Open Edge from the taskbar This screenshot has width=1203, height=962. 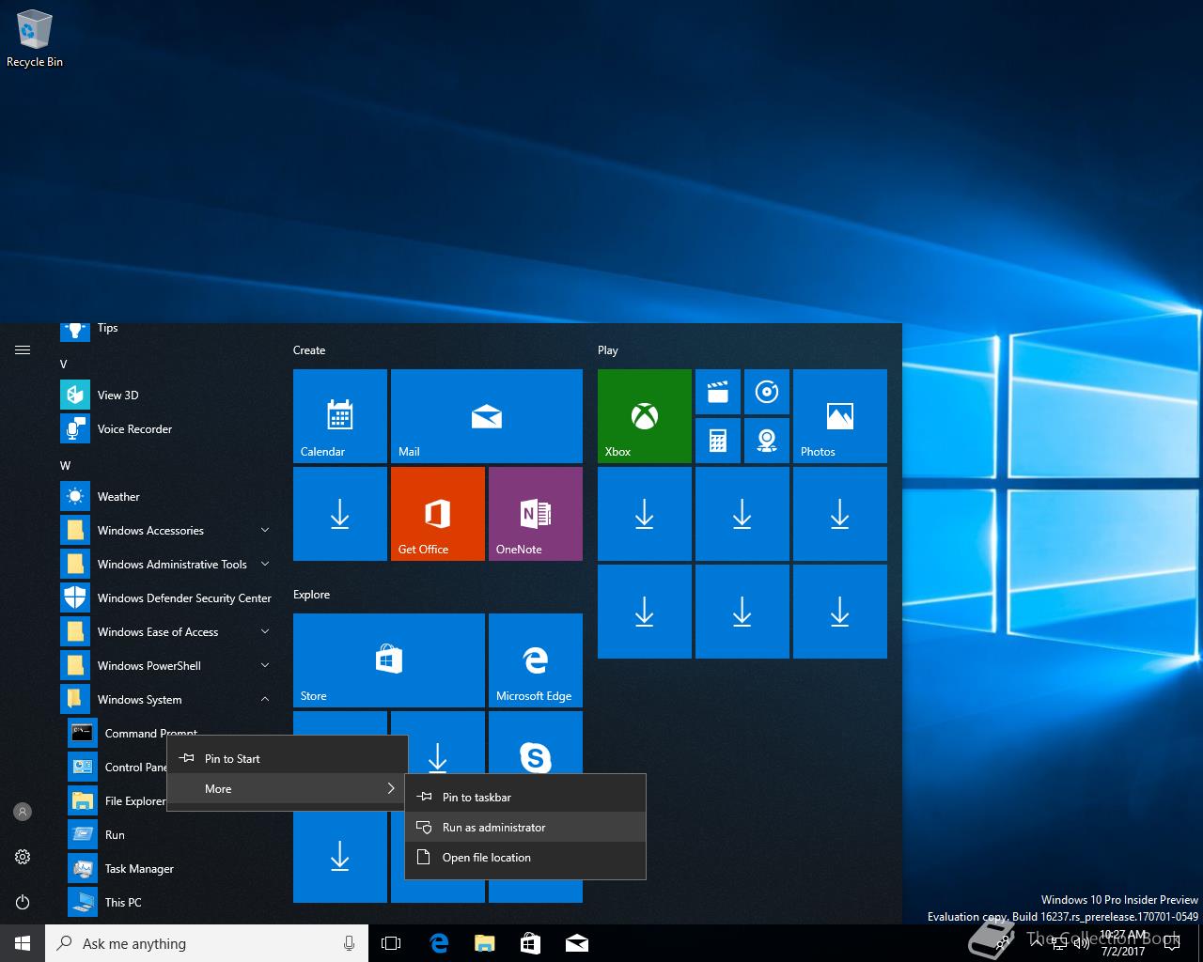[x=438, y=943]
